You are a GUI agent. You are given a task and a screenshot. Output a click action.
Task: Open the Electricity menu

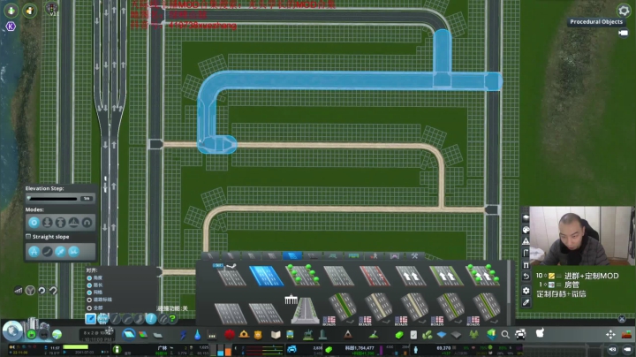[184, 335]
